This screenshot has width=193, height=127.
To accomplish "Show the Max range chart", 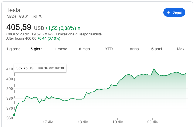I will [x=181, y=49].
